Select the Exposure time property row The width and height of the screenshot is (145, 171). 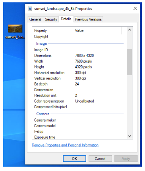click(x=44, y=137)
